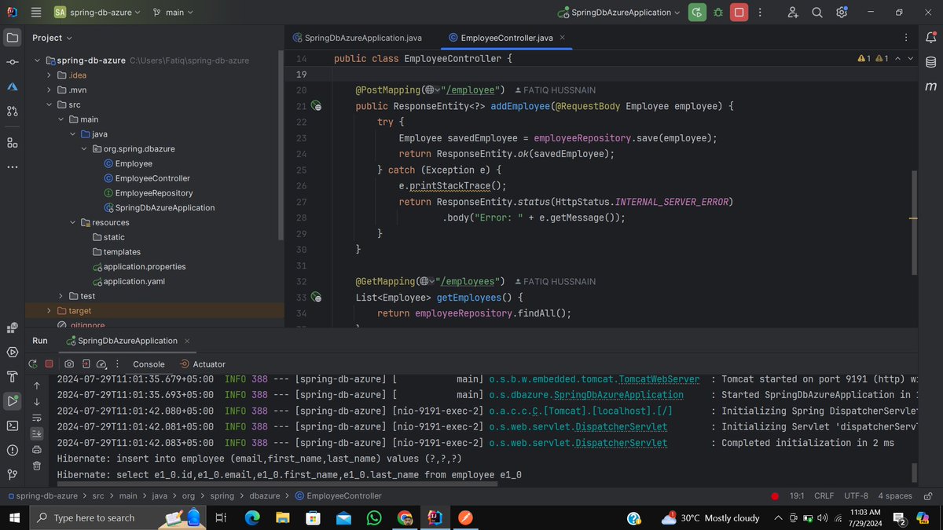Open Structure tool window
Viewport: 943px width, 530px height.
click(x=13, y=143)
